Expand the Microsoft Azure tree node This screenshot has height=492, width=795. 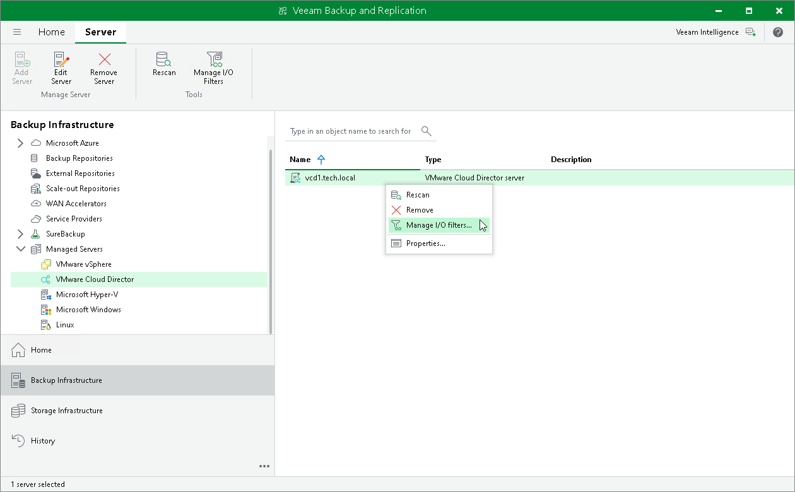pyautogui.click(x=20, y=143)
